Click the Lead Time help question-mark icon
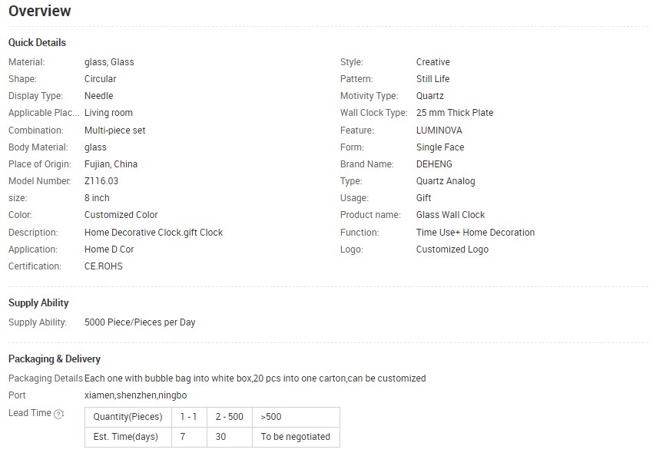Screen dimensions: 656x456 click(x=58, y=414)
